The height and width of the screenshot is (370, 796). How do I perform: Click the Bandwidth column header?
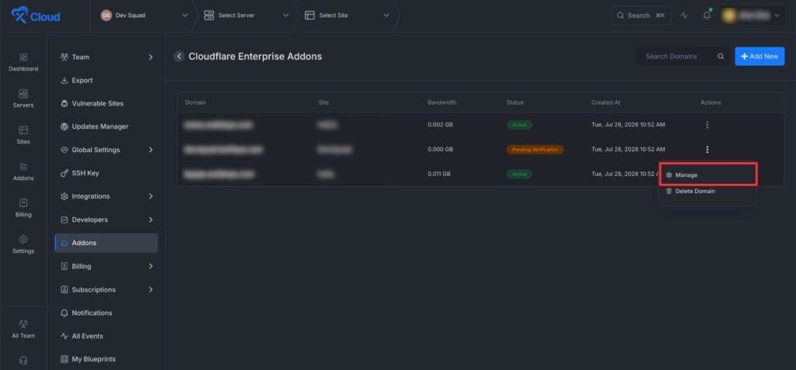click(442, 102)
